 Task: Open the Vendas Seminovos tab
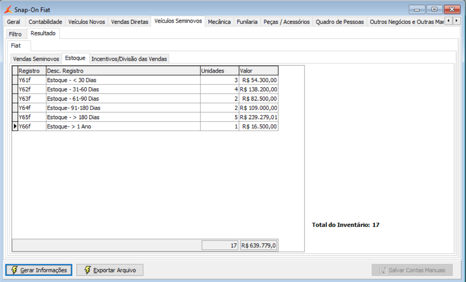point(36,59)
